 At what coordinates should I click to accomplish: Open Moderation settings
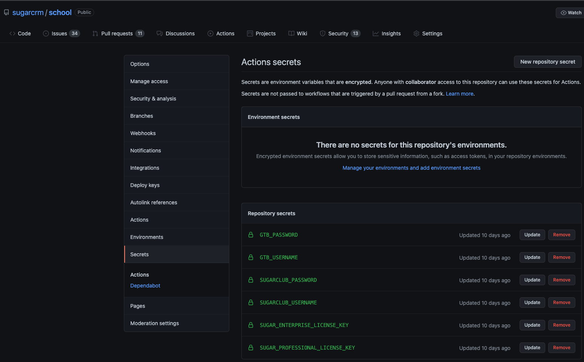(177, 323)
